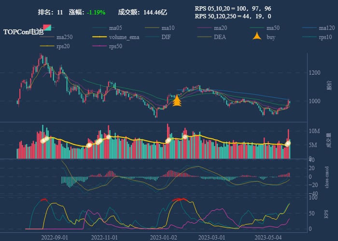The height and width of the screenshot is (241, 338).
Task: Toggle the volume_ema legend entry
Action: (124, 37)
